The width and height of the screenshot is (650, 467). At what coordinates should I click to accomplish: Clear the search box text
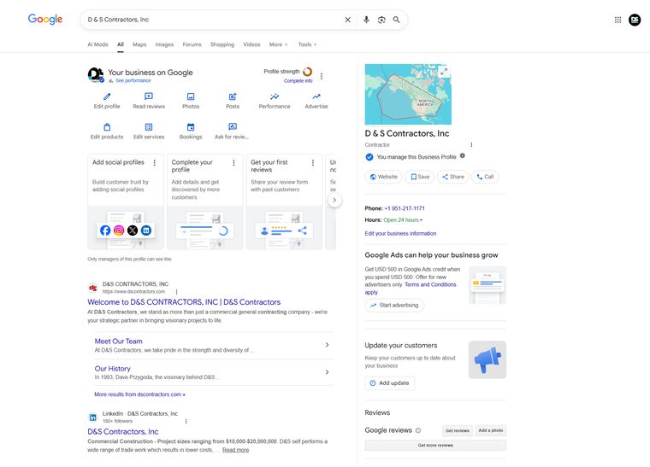point(348,20)
